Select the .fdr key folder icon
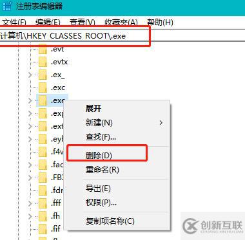This screenshot has height=240, width=245. [43, 190]
